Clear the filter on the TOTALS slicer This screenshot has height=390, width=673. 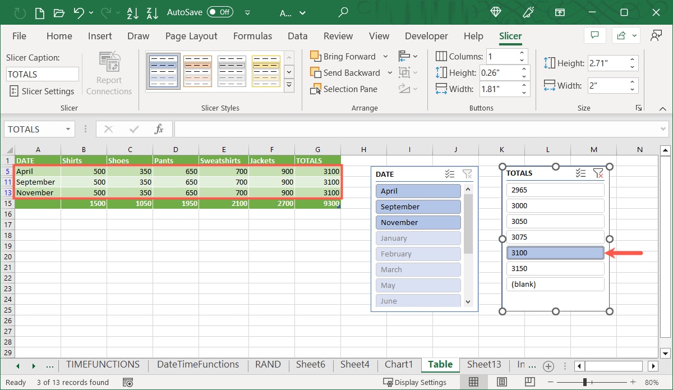599,173
